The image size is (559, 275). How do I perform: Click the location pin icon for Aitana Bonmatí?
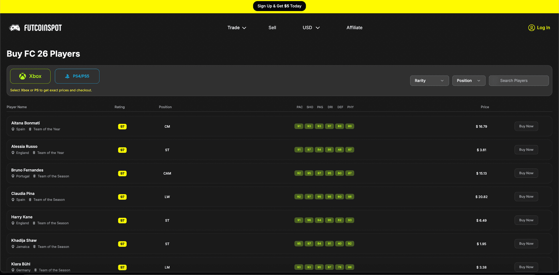13,129
